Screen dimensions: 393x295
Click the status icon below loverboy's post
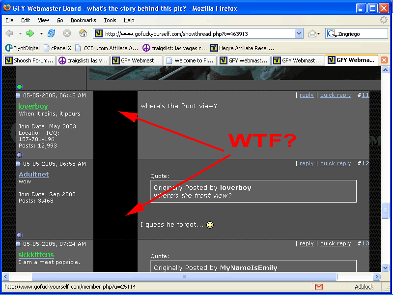tap(20, 155)
